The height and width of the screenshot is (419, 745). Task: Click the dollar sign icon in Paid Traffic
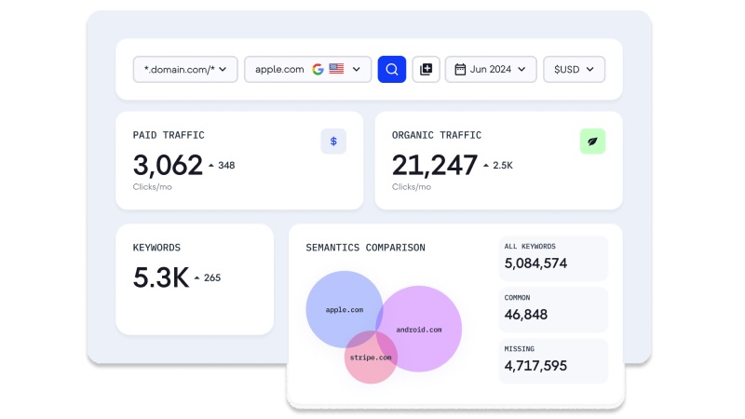coord(333,142)
